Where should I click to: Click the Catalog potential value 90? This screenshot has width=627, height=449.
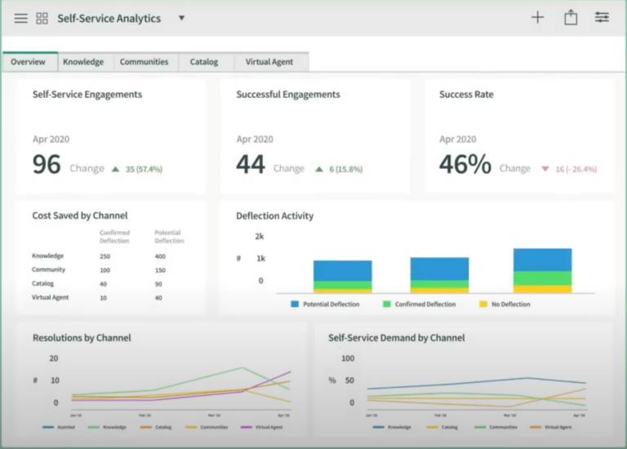coord(158,284)
